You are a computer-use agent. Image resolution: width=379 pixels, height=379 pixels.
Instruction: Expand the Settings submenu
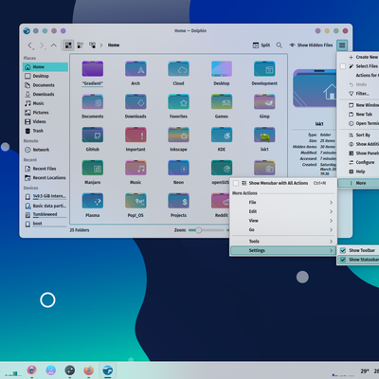283,250
